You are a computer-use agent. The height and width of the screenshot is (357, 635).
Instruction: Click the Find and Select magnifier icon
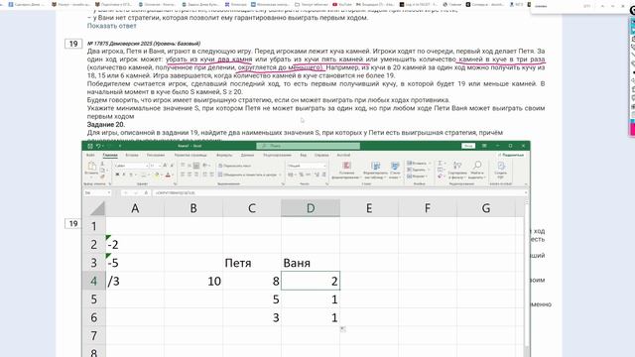tap(477, 166)
